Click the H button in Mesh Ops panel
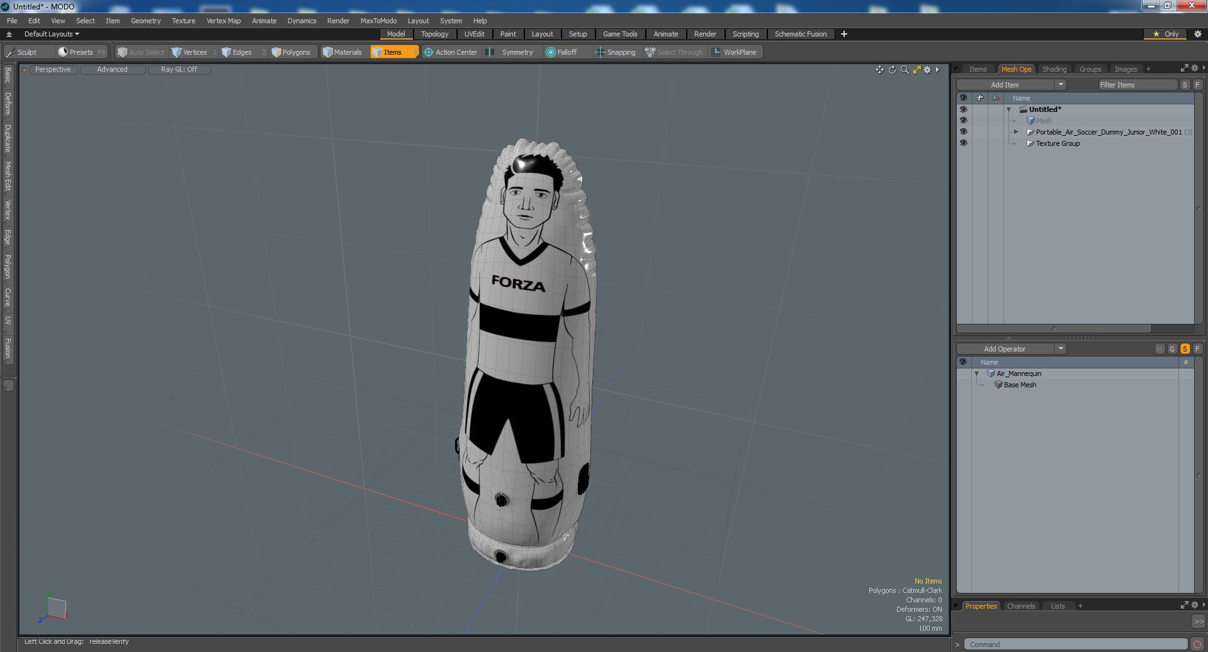Image resolution: width=1208 pixels, height=652 pixels. 1160,349
